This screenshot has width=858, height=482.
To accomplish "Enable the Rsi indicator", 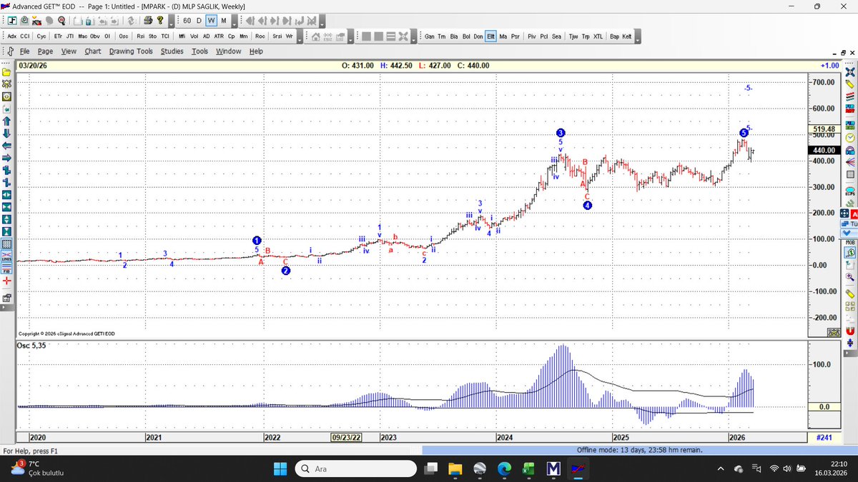I will 140,36.
